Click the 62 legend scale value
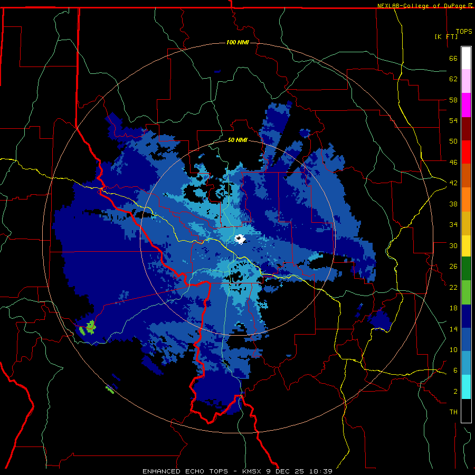475x475 pixels. (453, 79)
